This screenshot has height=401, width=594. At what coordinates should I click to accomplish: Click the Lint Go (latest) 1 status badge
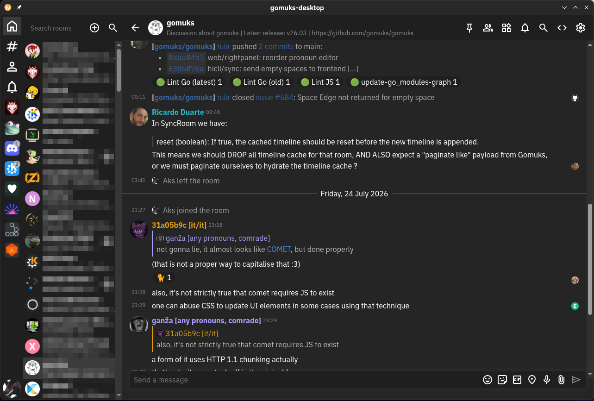click(189, 82)
